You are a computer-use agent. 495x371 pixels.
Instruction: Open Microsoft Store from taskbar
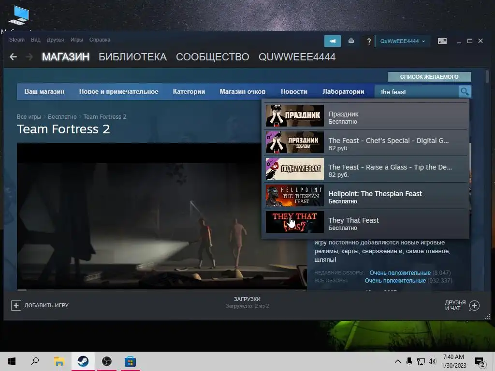tap(130, 361)
